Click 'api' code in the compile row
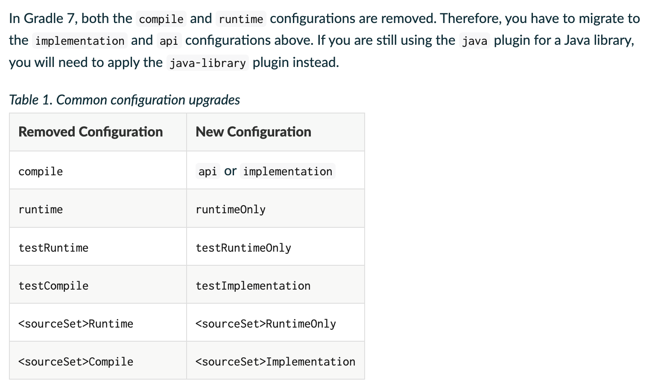661x389 pixels. pos(208,171)
